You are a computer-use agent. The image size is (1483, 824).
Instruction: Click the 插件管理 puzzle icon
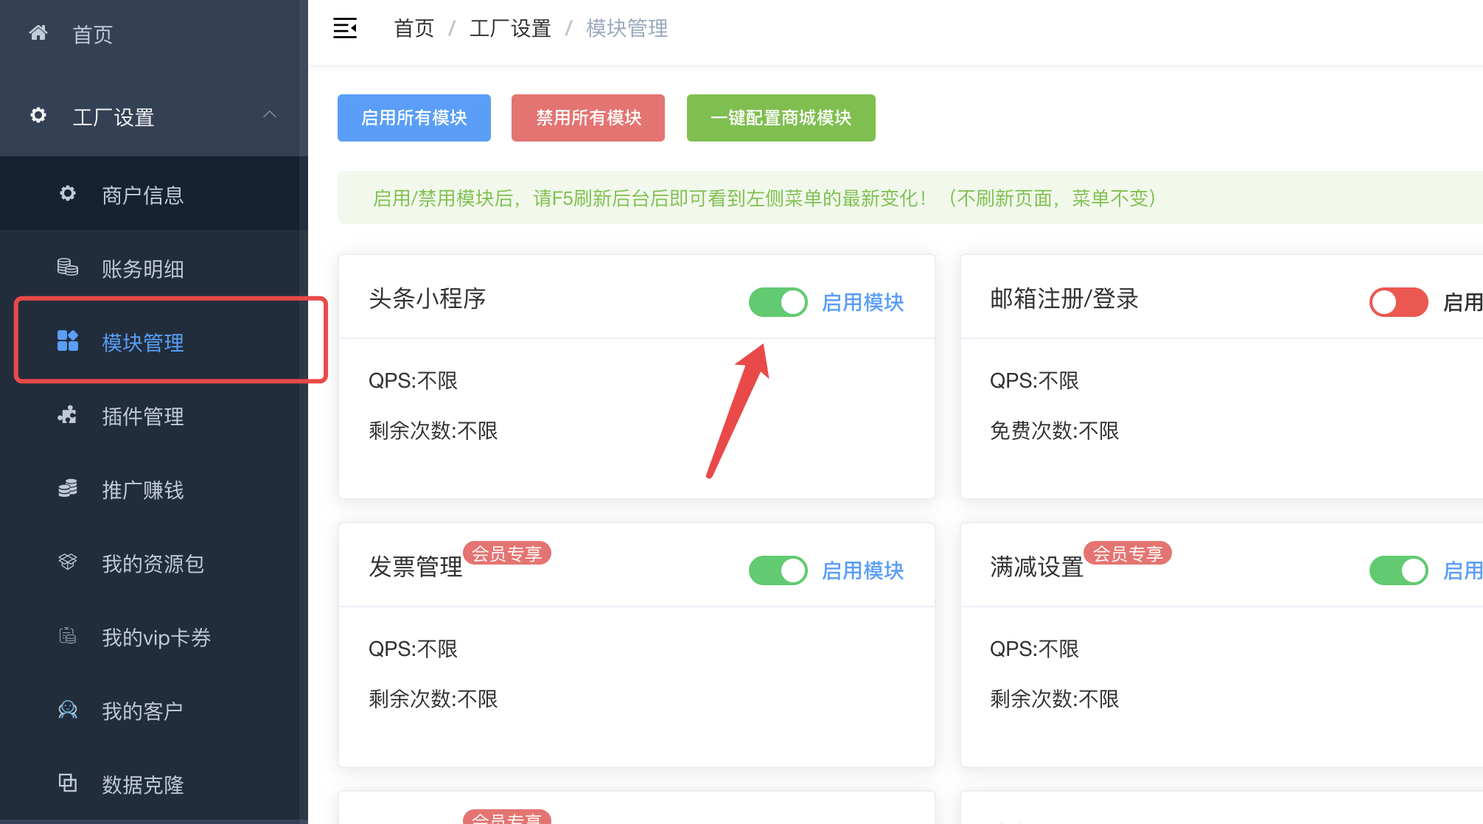[x=68, y=415]
